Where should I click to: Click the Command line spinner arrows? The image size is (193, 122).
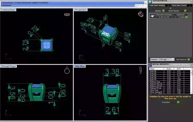[136, 5]
